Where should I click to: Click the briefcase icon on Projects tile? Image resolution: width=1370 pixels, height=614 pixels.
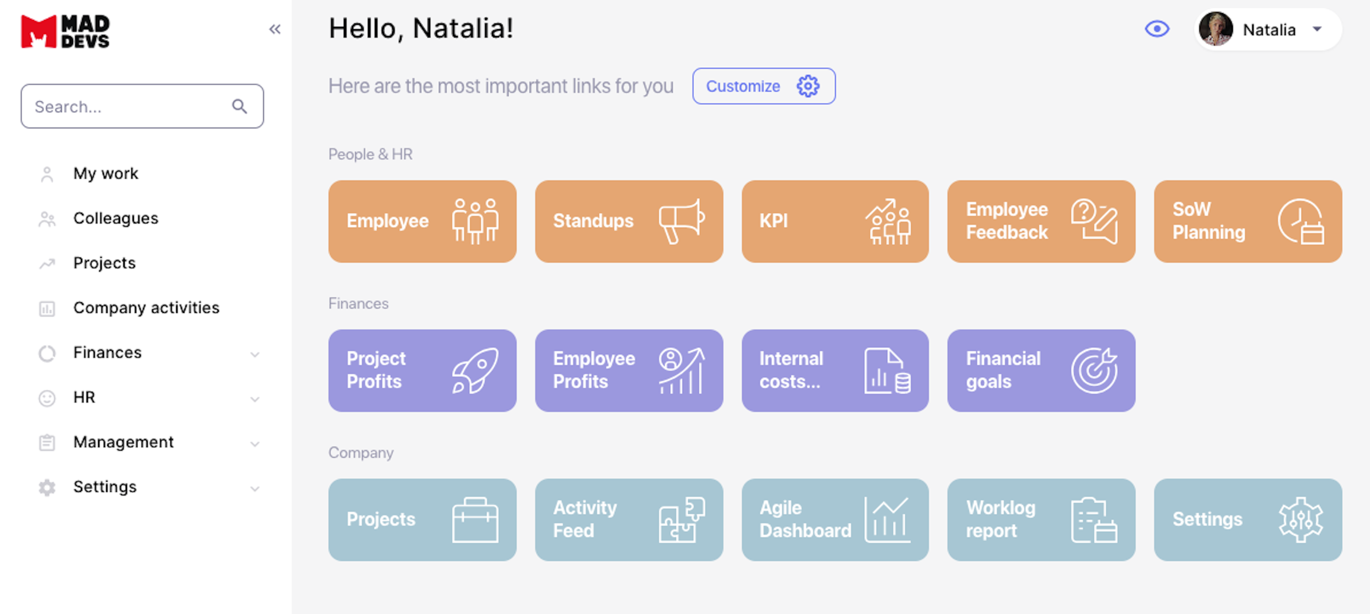(x=475, y=520)
